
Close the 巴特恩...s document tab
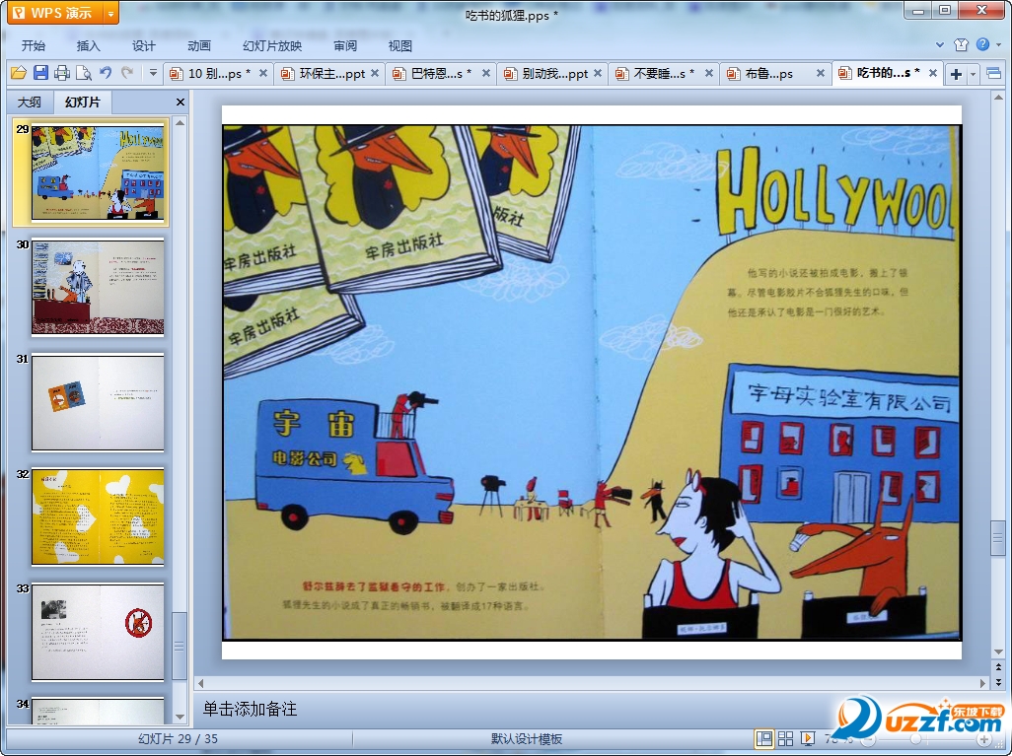point(486,74)
